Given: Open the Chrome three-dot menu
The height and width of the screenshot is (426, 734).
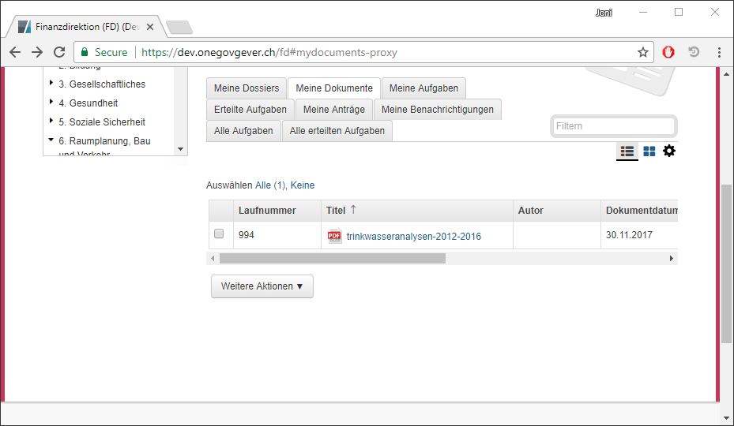Looking at the screenshot, I should 720,52.
